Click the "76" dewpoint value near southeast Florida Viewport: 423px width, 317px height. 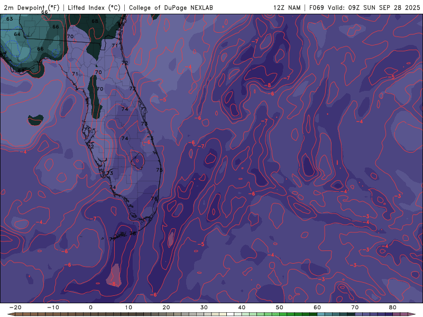tap(154, 199)
